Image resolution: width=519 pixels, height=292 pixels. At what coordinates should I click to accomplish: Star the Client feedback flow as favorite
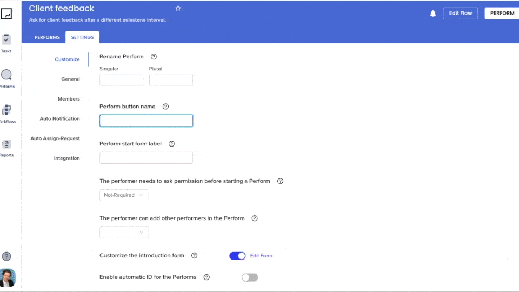178,8
